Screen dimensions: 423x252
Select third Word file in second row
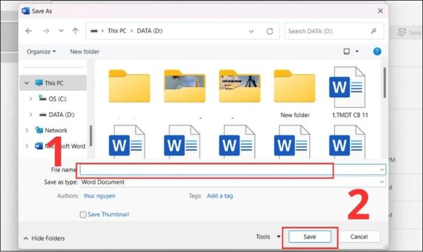[237, 141]
